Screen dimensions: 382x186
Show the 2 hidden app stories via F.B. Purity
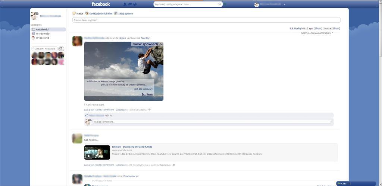[318, 28]
